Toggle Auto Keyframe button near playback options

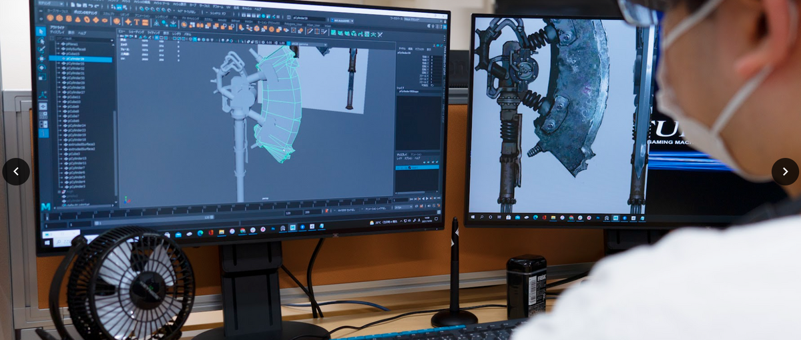tap(434, 205)
